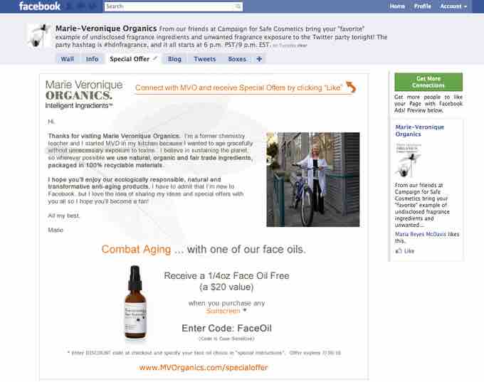Select the Blog tab
The height and width of the screenshot is (382, 484).
click(174, 59)
